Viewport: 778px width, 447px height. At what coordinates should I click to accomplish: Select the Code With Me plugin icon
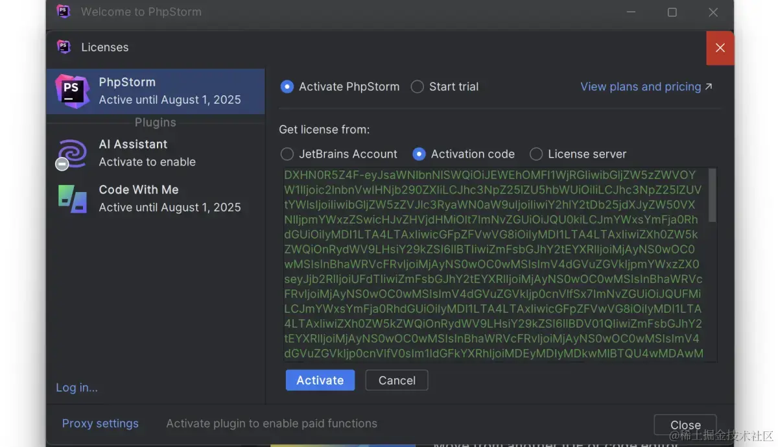click(72, 199)
